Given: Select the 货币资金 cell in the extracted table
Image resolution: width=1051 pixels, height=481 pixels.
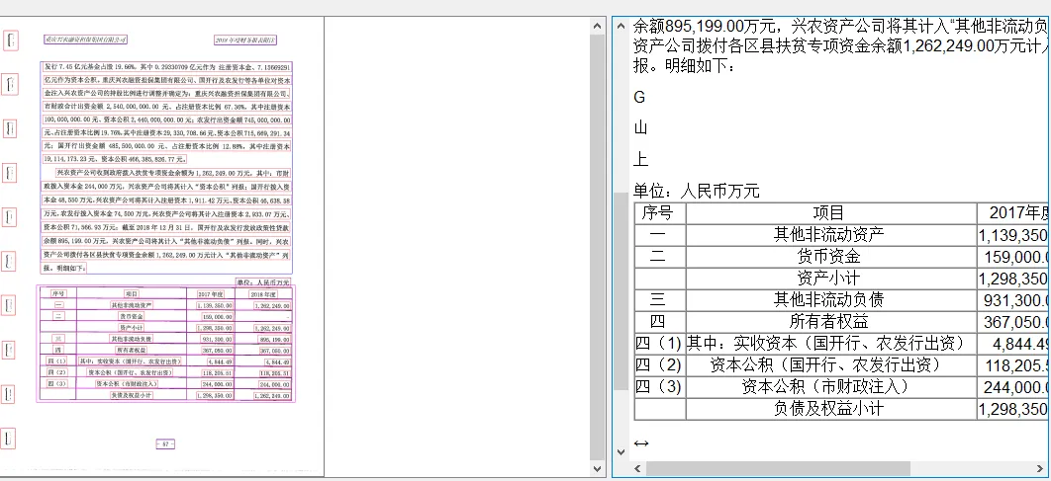Looking at the screenshot, I should point(828,257).
